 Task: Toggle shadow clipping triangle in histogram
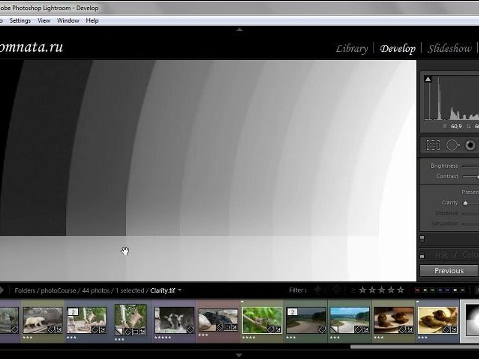pyautogui.click(x=428, y=79)
